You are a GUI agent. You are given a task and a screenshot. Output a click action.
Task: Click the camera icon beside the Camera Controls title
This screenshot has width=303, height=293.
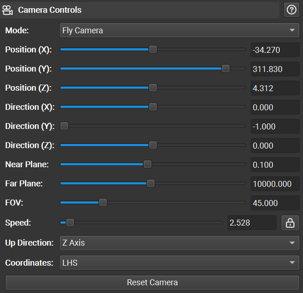tap(7, 10)
